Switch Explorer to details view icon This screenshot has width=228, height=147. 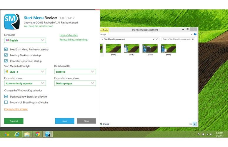(x=191, y=124)
